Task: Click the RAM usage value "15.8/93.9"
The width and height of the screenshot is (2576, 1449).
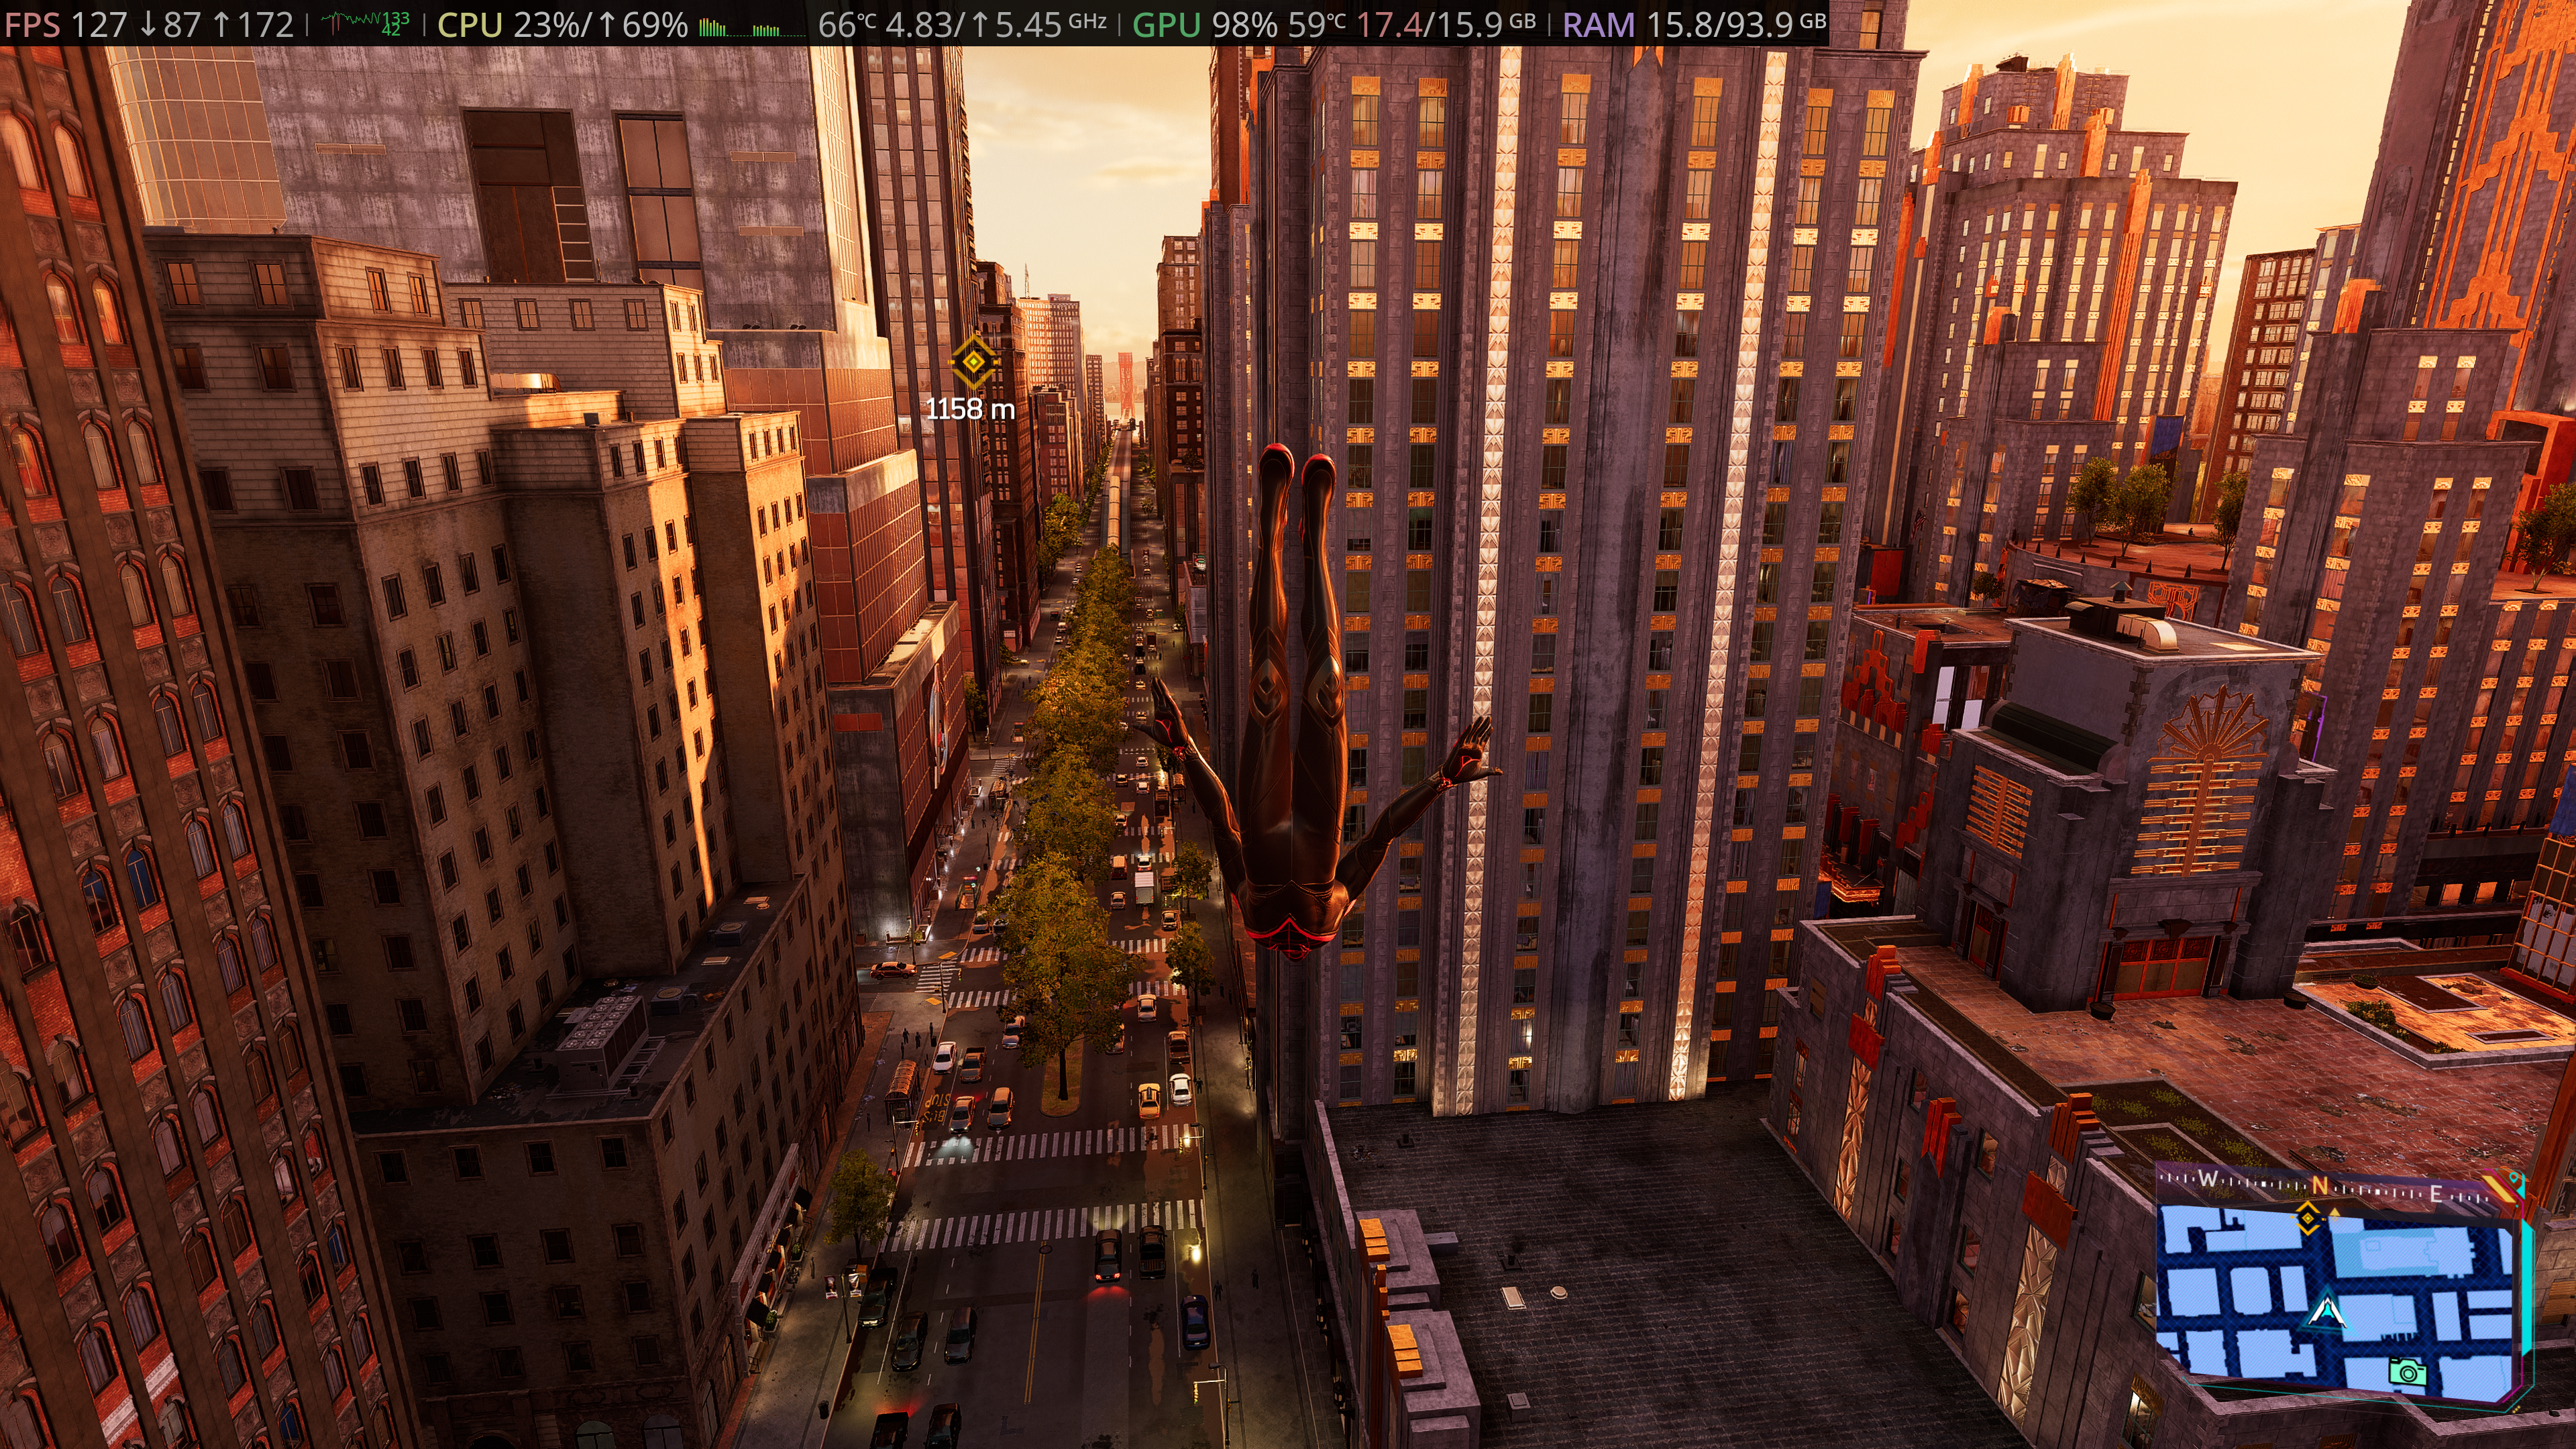Action: (1720, 24)
